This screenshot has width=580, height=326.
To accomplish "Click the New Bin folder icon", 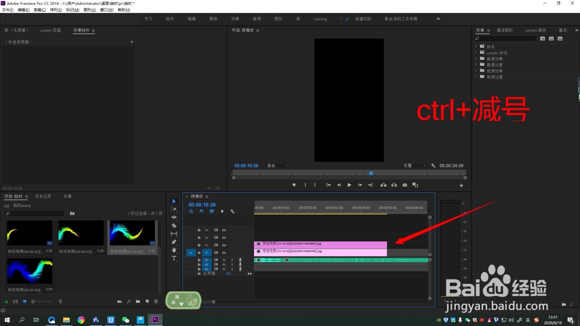I will click(x=138, y=301).
